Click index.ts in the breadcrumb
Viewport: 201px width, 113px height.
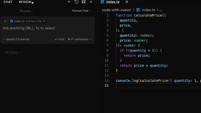(x=148, y=10)
